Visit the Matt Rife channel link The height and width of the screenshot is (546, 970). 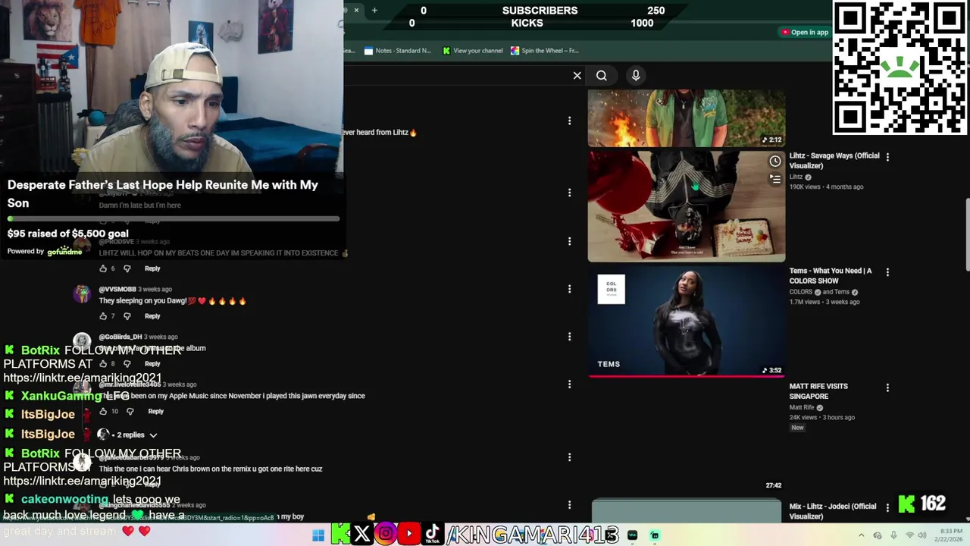point(802,407)
